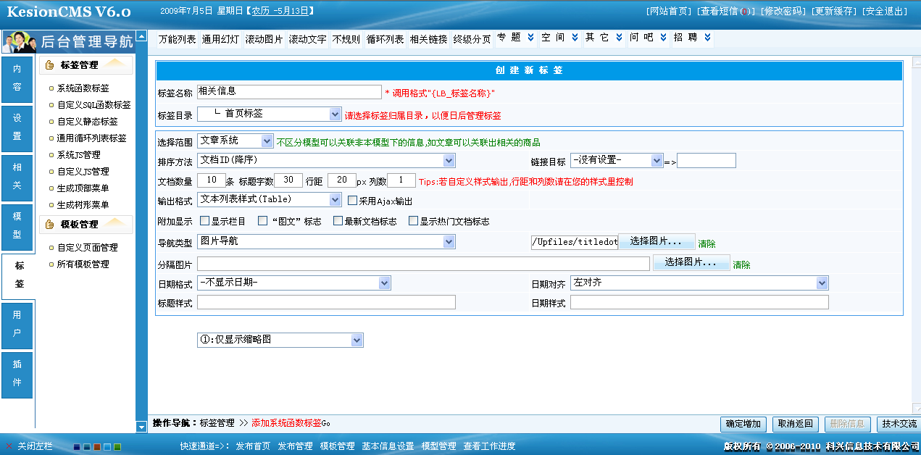Click the 标签管理 folder icon
The height and width of the screenshot is (455, 921).
[49, 64]
